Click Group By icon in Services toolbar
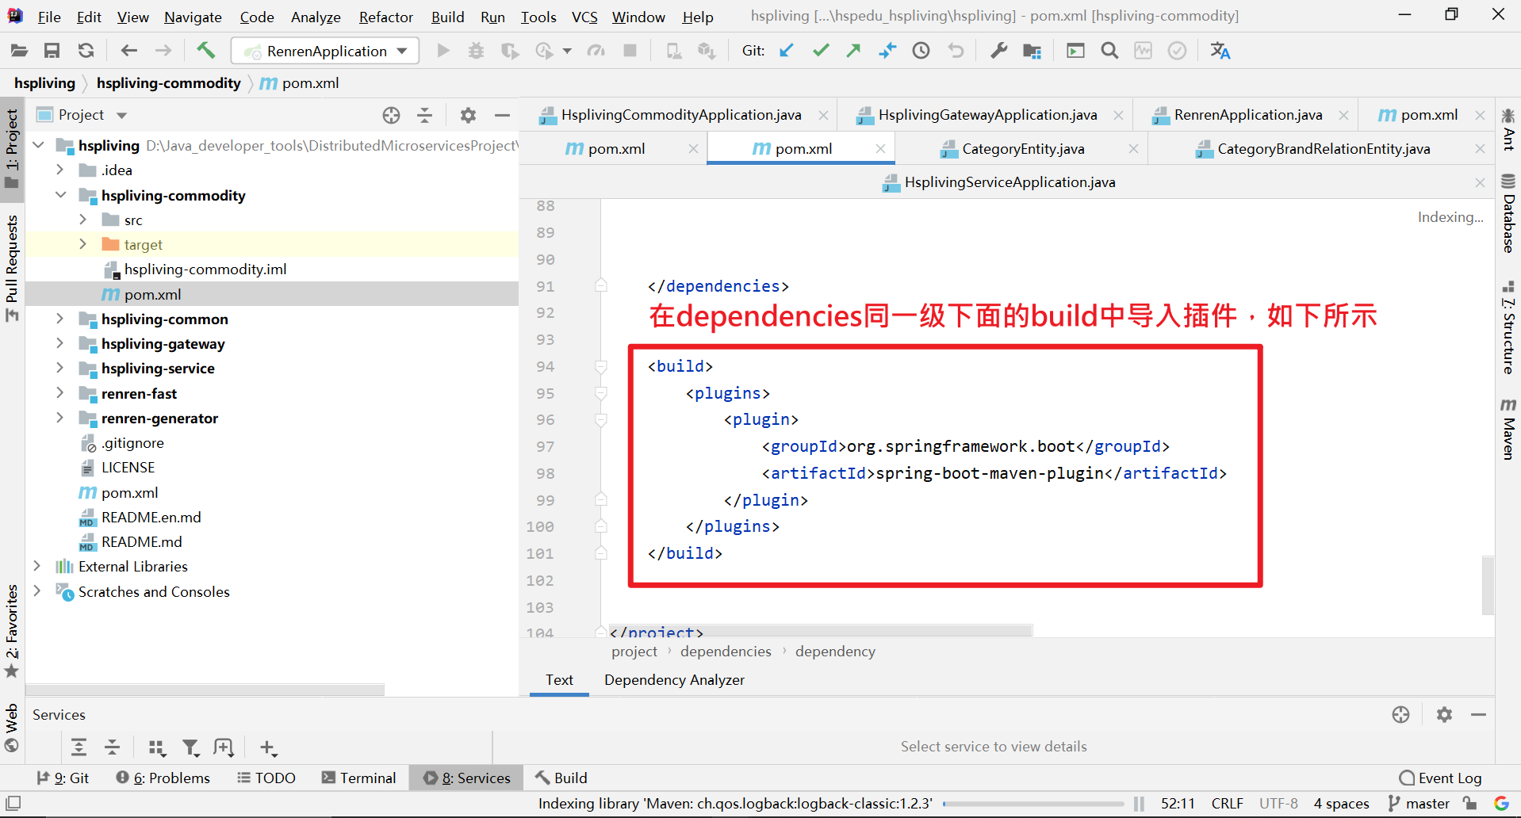The image size is (1521, 818). pos(157,747)
